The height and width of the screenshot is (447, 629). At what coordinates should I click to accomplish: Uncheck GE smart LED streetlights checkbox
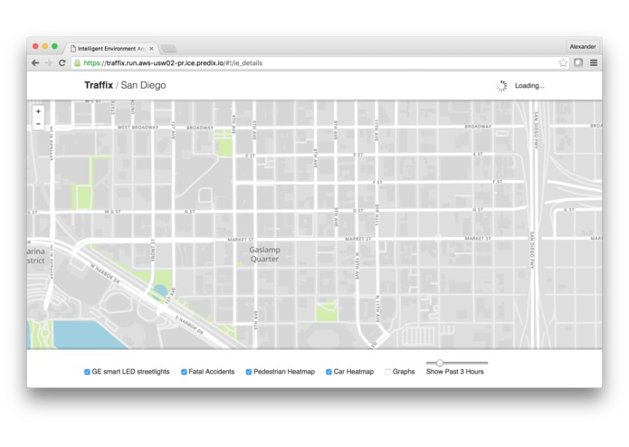pyautogui.click(x=87, y=372)
